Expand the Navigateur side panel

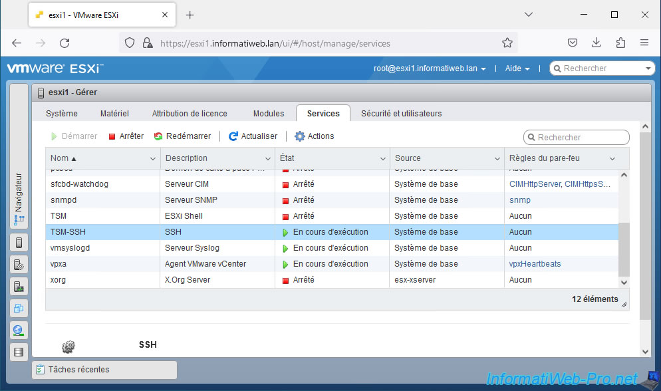tap(19, 156)
